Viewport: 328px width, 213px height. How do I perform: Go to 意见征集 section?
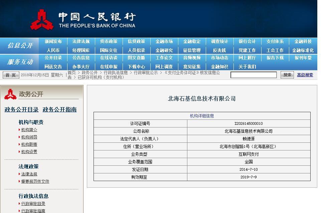pos(192,67)
